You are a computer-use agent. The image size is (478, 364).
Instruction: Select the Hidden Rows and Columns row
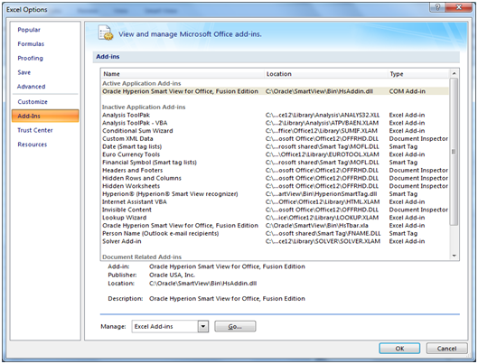[x=275, y=179]
